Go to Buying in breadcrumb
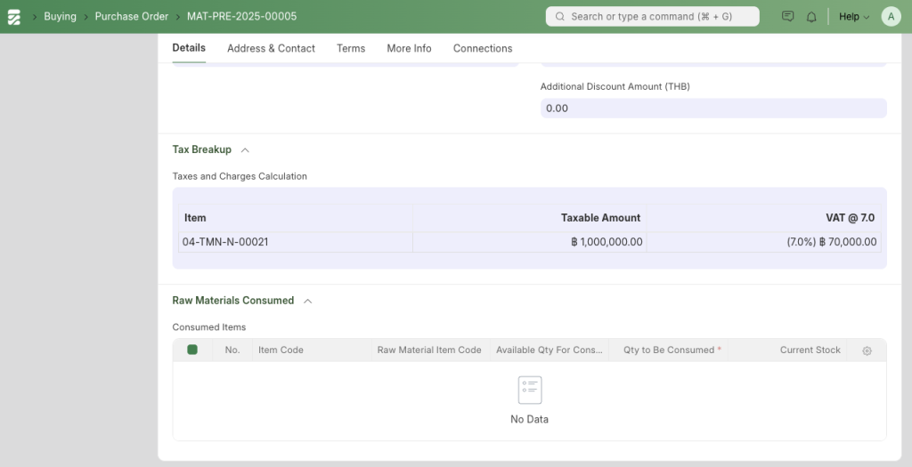This screenshot has height=467, width=912. coord(60,16)
